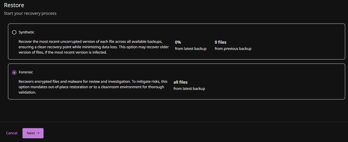Click the "Start your recovery process" subtitle

(30, 13)
